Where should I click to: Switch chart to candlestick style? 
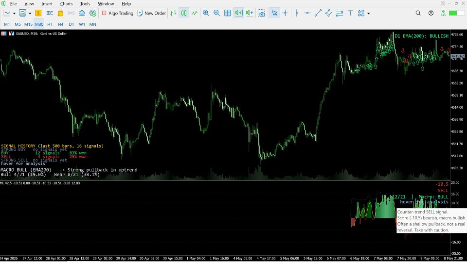184,13
